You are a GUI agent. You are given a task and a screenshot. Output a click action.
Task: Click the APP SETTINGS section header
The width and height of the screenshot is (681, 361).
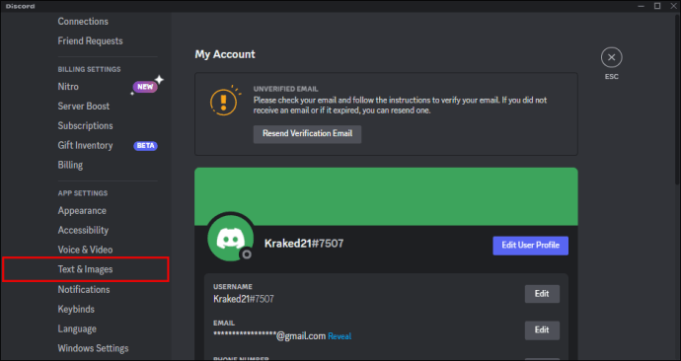click(x=83, y=193)
